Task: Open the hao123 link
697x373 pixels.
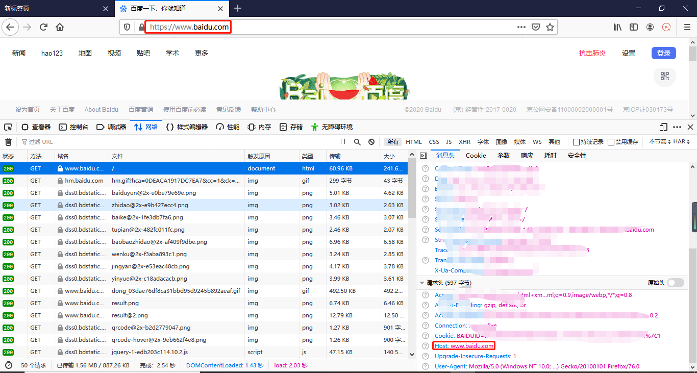Action: 52,53
